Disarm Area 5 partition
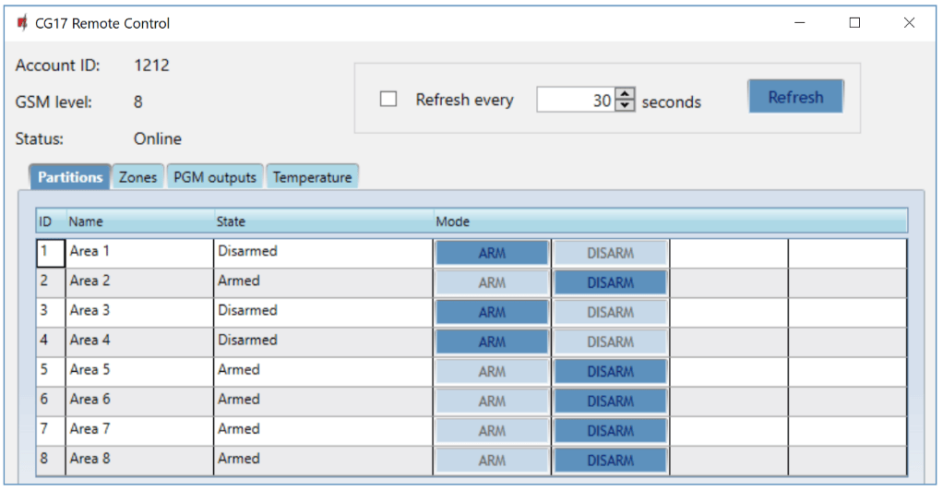 click(x=610, y=372)
